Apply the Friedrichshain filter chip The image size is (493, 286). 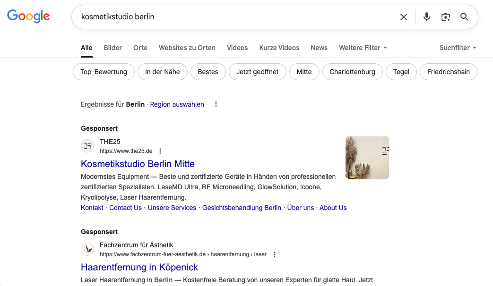tap(449, 72)
